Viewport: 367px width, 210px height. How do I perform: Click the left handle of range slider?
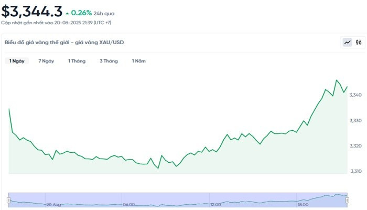8,200
